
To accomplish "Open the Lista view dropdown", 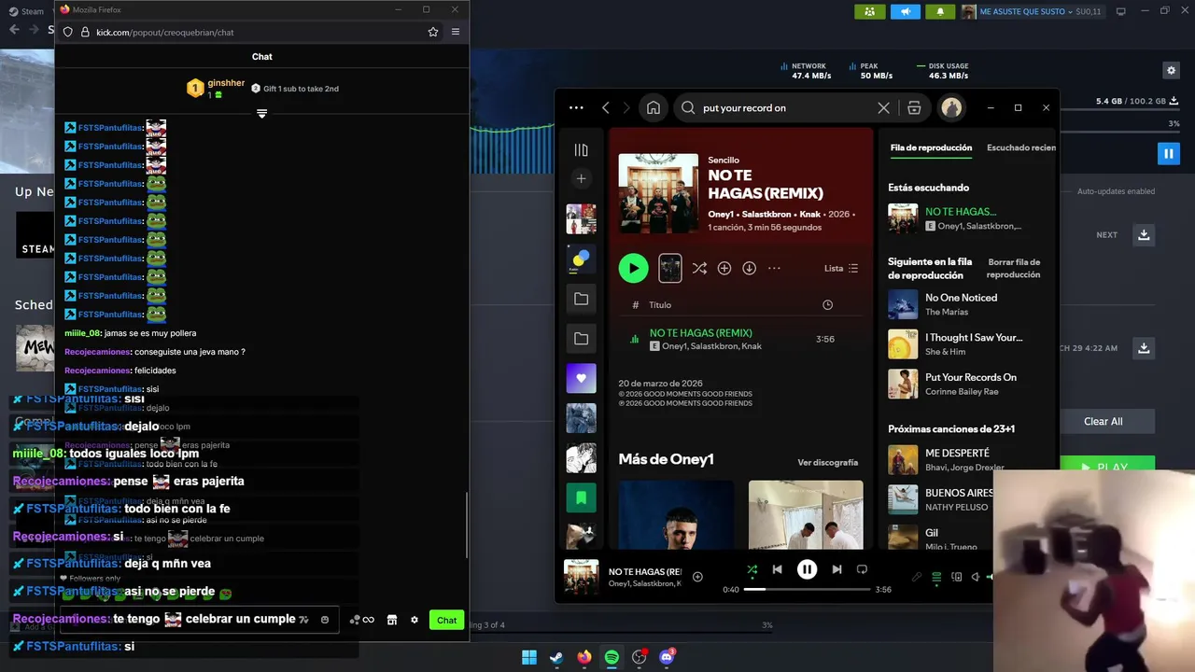I will [x=841, y=268].
